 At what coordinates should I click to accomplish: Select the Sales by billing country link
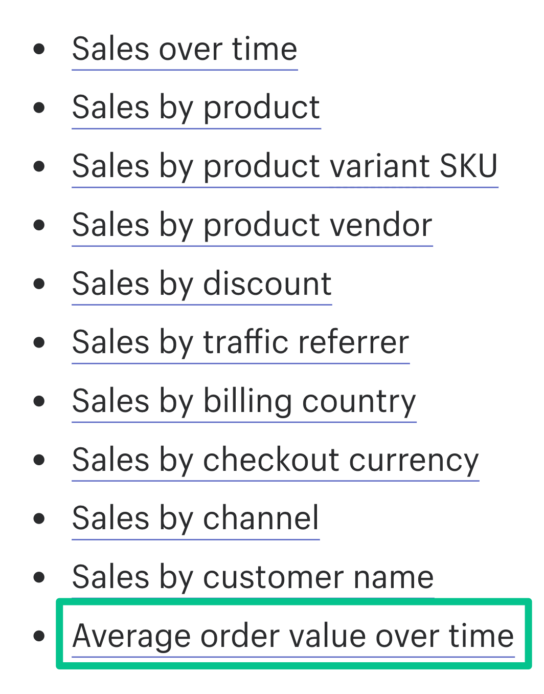[244, 402]
